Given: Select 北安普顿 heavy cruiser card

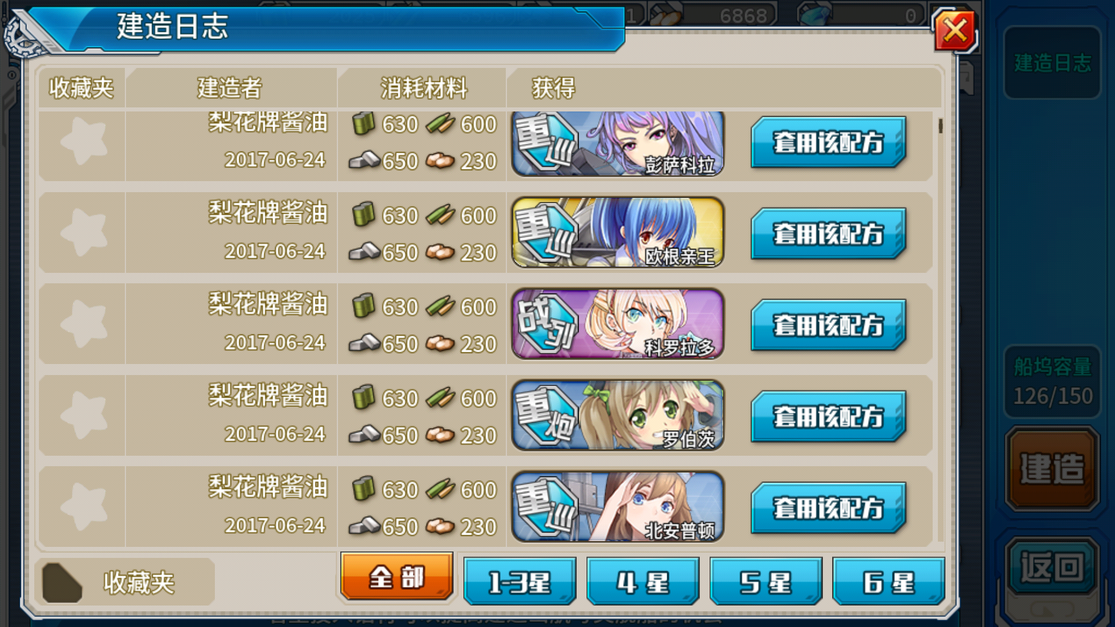Looking at the screenshot, I should [x=618, y=507].
